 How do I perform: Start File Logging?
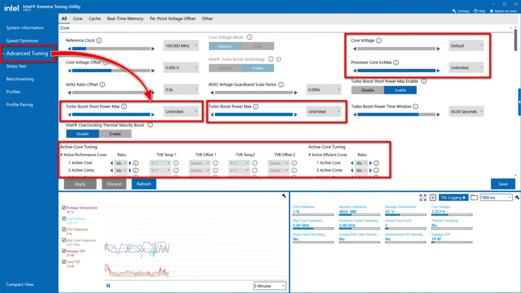453,197
